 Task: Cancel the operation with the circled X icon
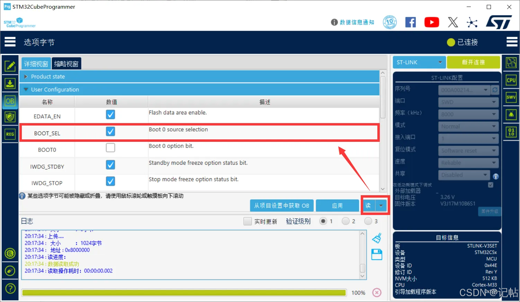coord(377,293)
